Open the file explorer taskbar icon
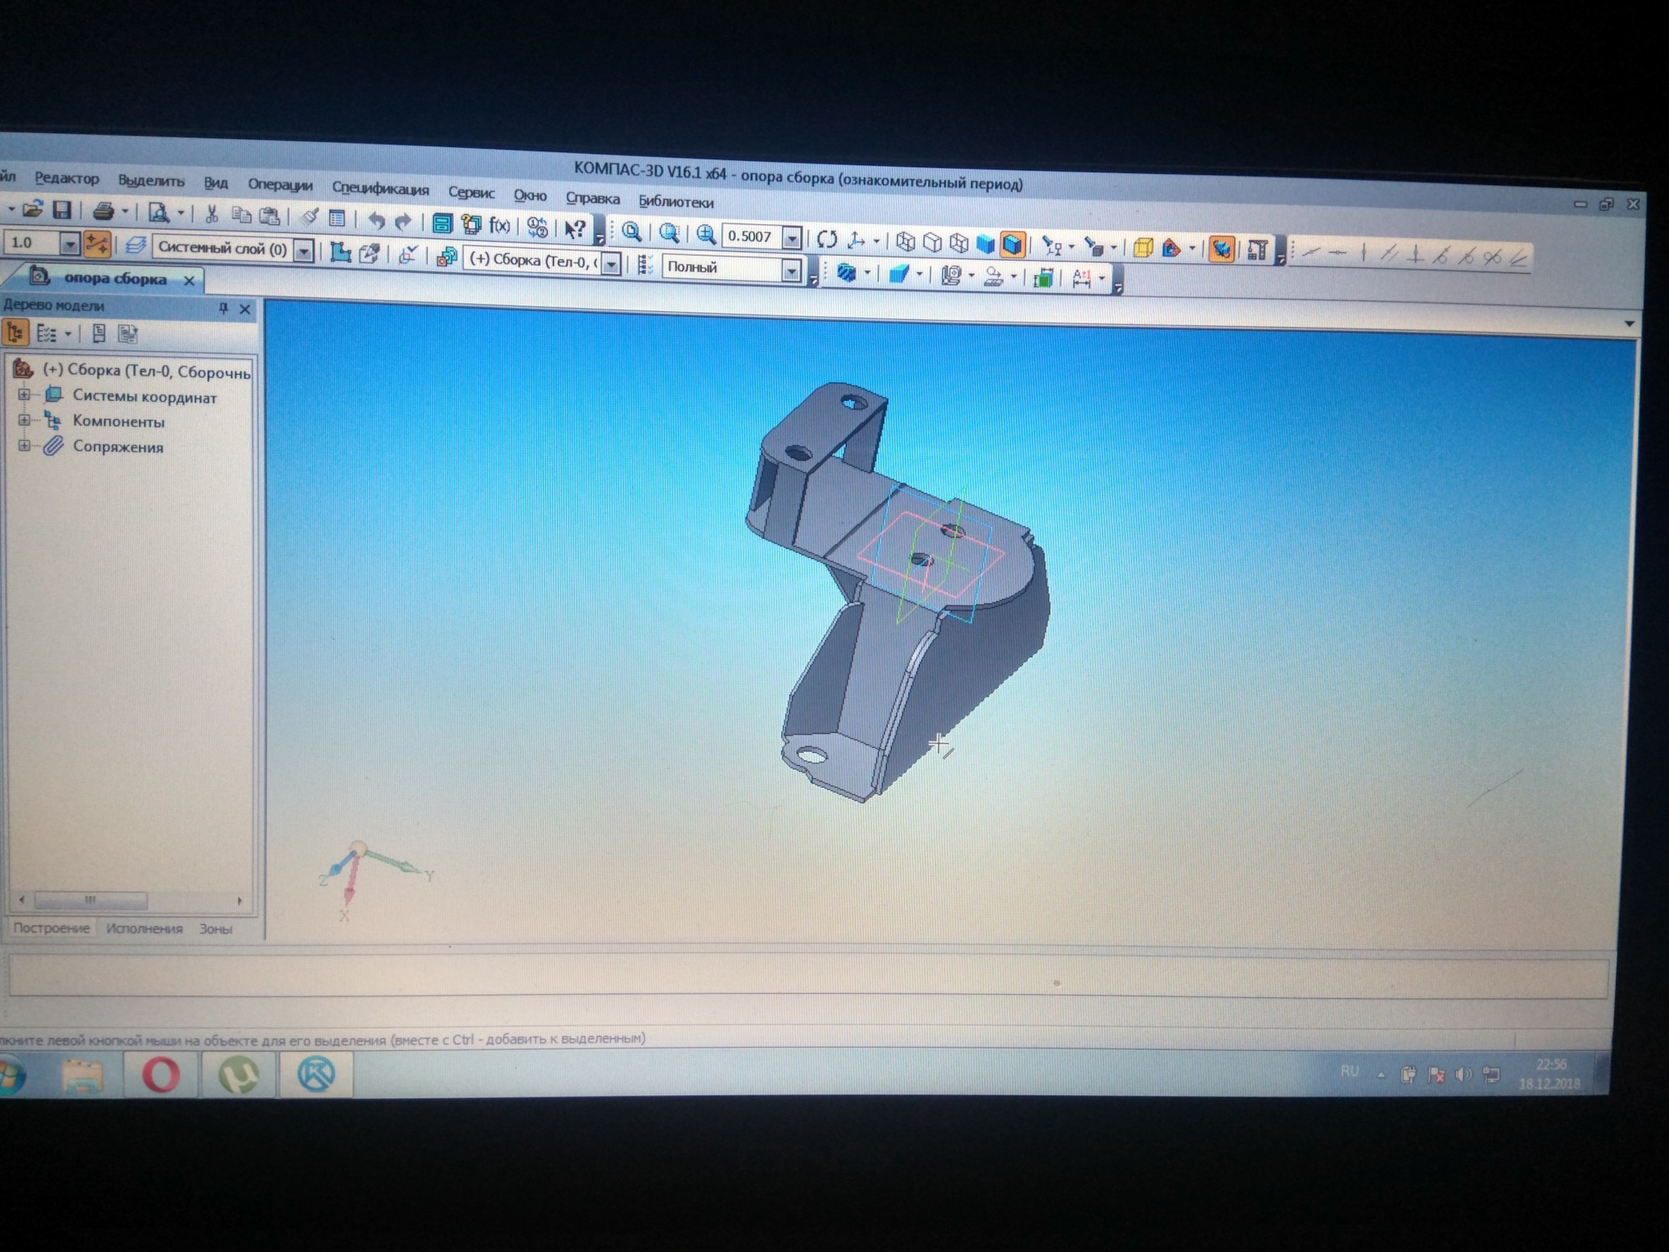This screenshot has height=1252, width=1669. point(83,1076)
